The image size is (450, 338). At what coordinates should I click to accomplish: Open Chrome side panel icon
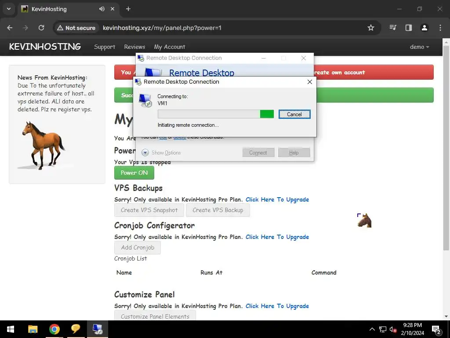[409, 28]
